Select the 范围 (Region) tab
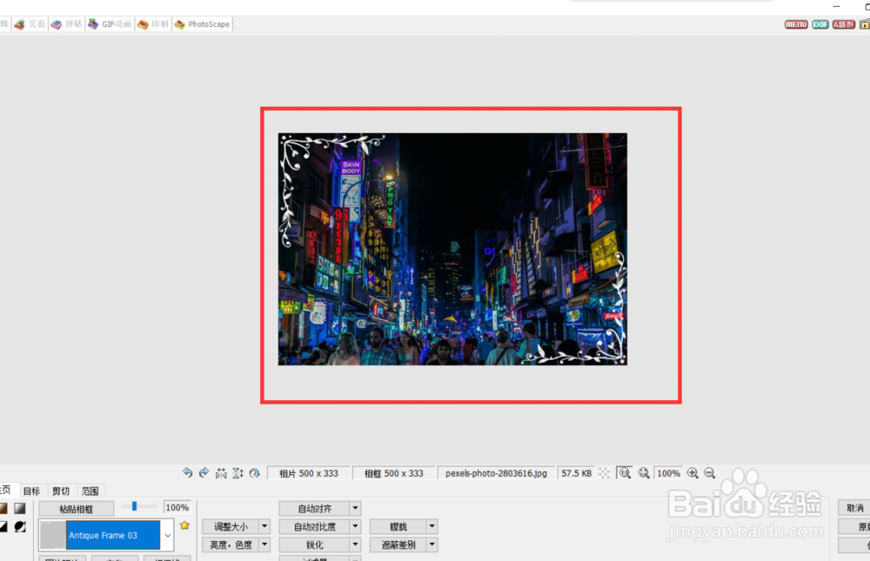Image resolution: width=870 pixels, height=561 pixels. pos(90,491)
